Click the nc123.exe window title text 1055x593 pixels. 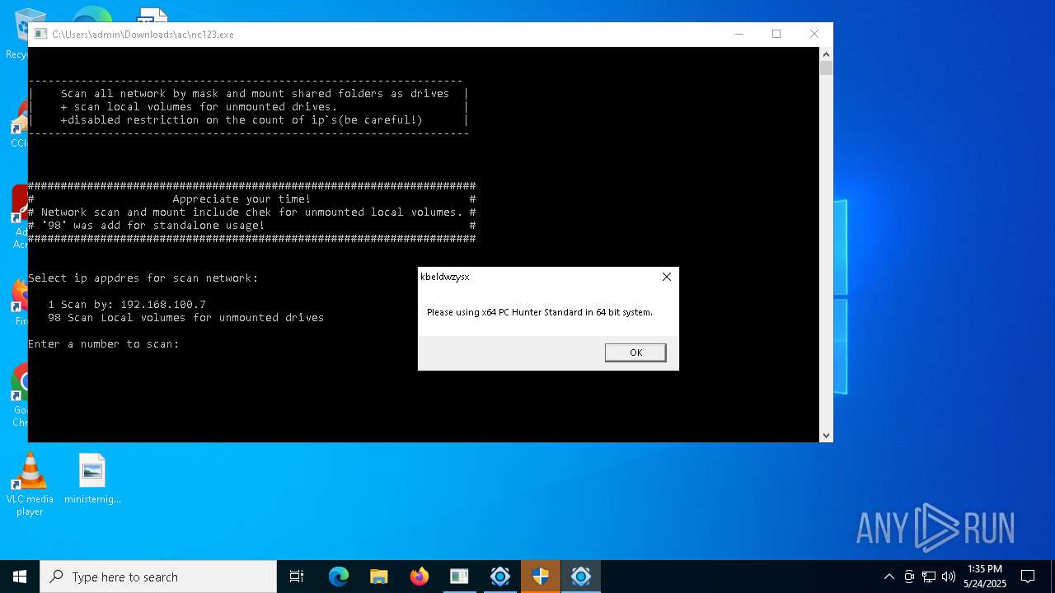[143, 35]
